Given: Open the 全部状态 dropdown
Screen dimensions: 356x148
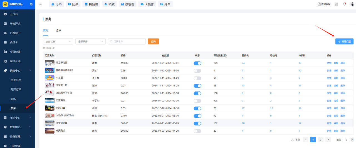Looking at the screenshot, I should pyautogui.click(x=58, y=42).
